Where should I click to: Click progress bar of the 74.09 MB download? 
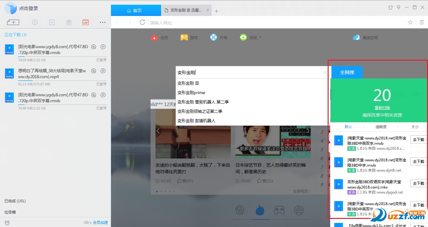(x=62, y=57)
